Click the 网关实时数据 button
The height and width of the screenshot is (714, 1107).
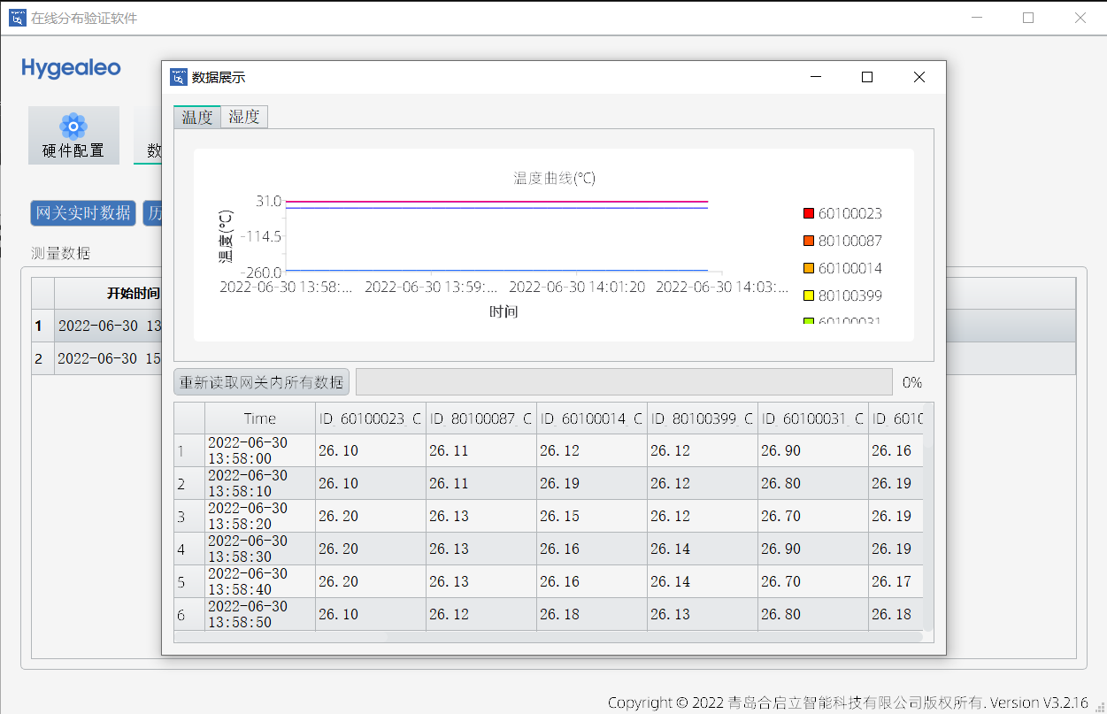point(83,213)
